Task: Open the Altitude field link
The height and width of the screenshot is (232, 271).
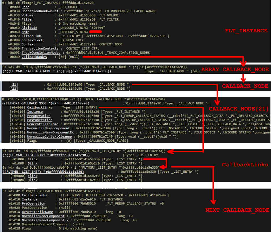Action: [x=29, y=28]
